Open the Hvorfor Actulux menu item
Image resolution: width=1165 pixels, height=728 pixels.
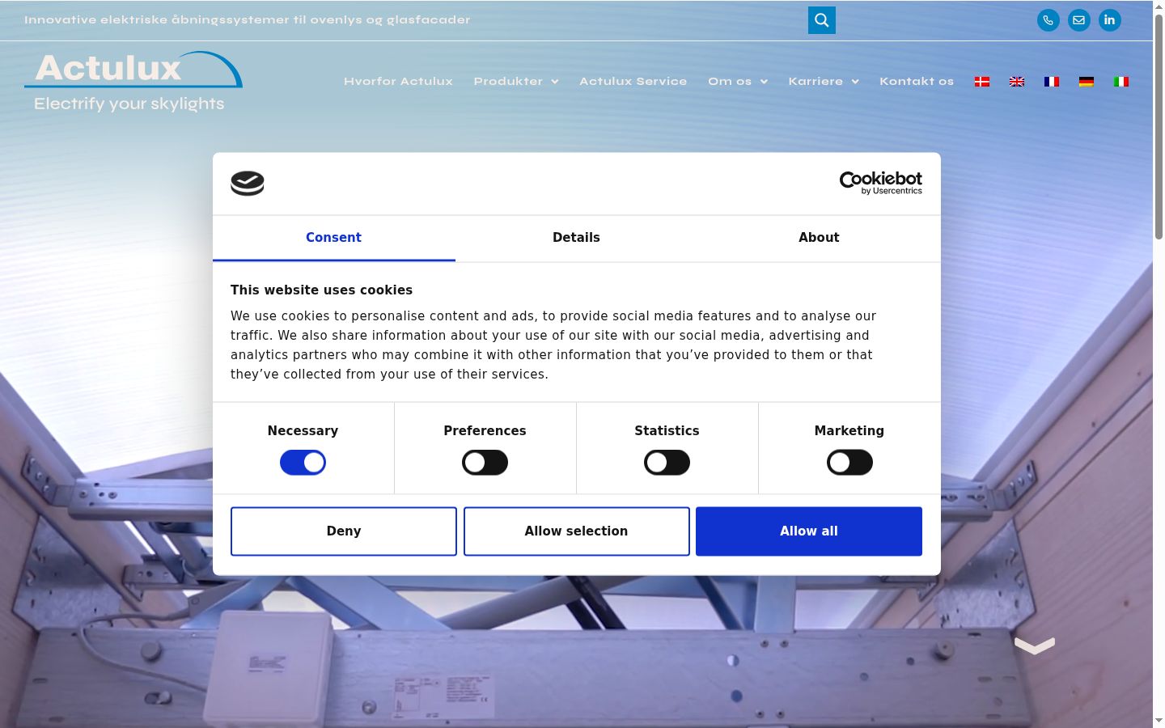(398, 82)
